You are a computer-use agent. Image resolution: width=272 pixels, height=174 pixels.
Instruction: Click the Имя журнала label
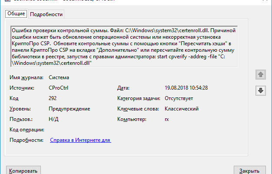[27, 77]
